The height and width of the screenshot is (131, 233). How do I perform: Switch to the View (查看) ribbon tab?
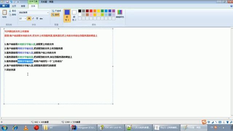click(23, 6)
